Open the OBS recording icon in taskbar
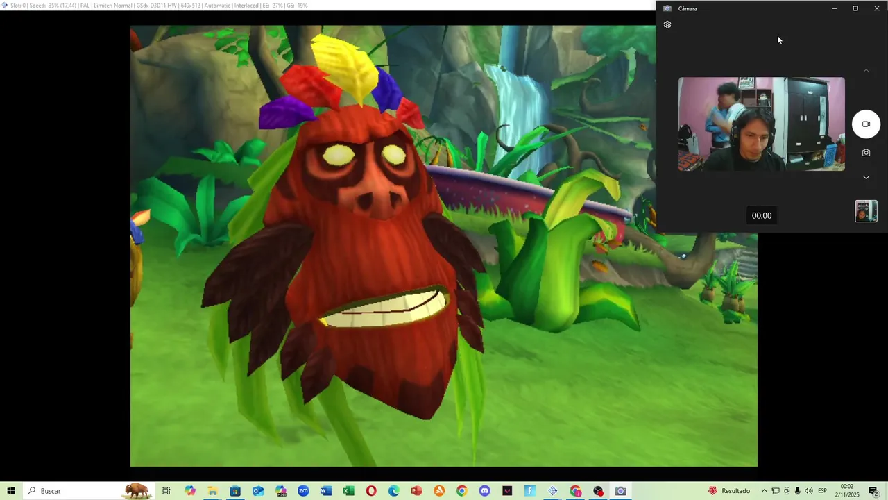The width and height of the screenshot is (888, 500). coord(598,491)
